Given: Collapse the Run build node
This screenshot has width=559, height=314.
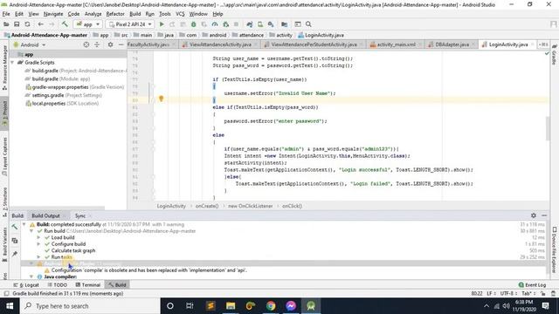Looking at the screenshot, I should [31, 231].
